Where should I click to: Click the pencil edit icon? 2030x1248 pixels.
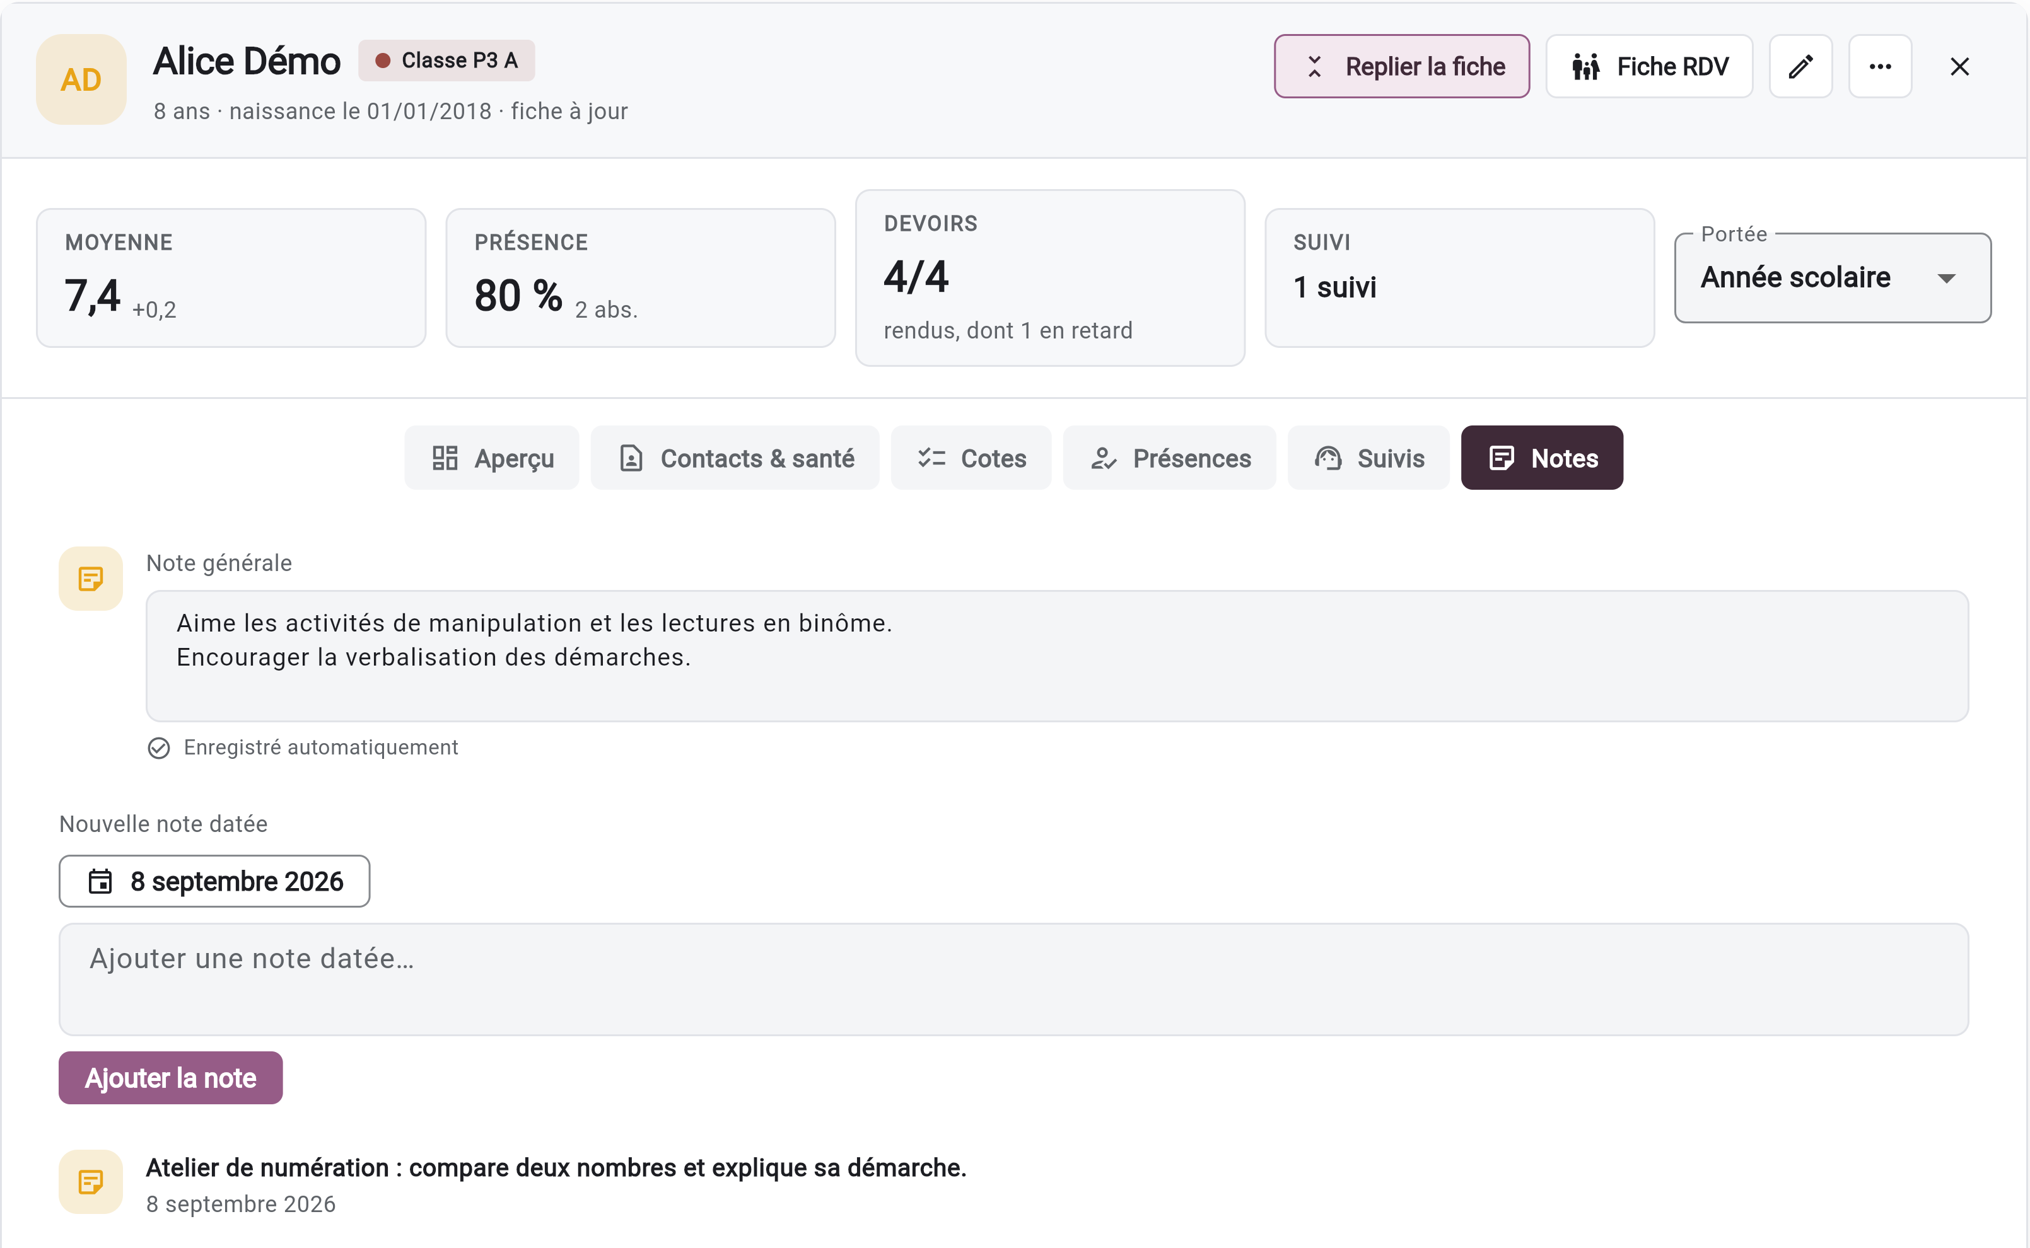pos(1800,66)
